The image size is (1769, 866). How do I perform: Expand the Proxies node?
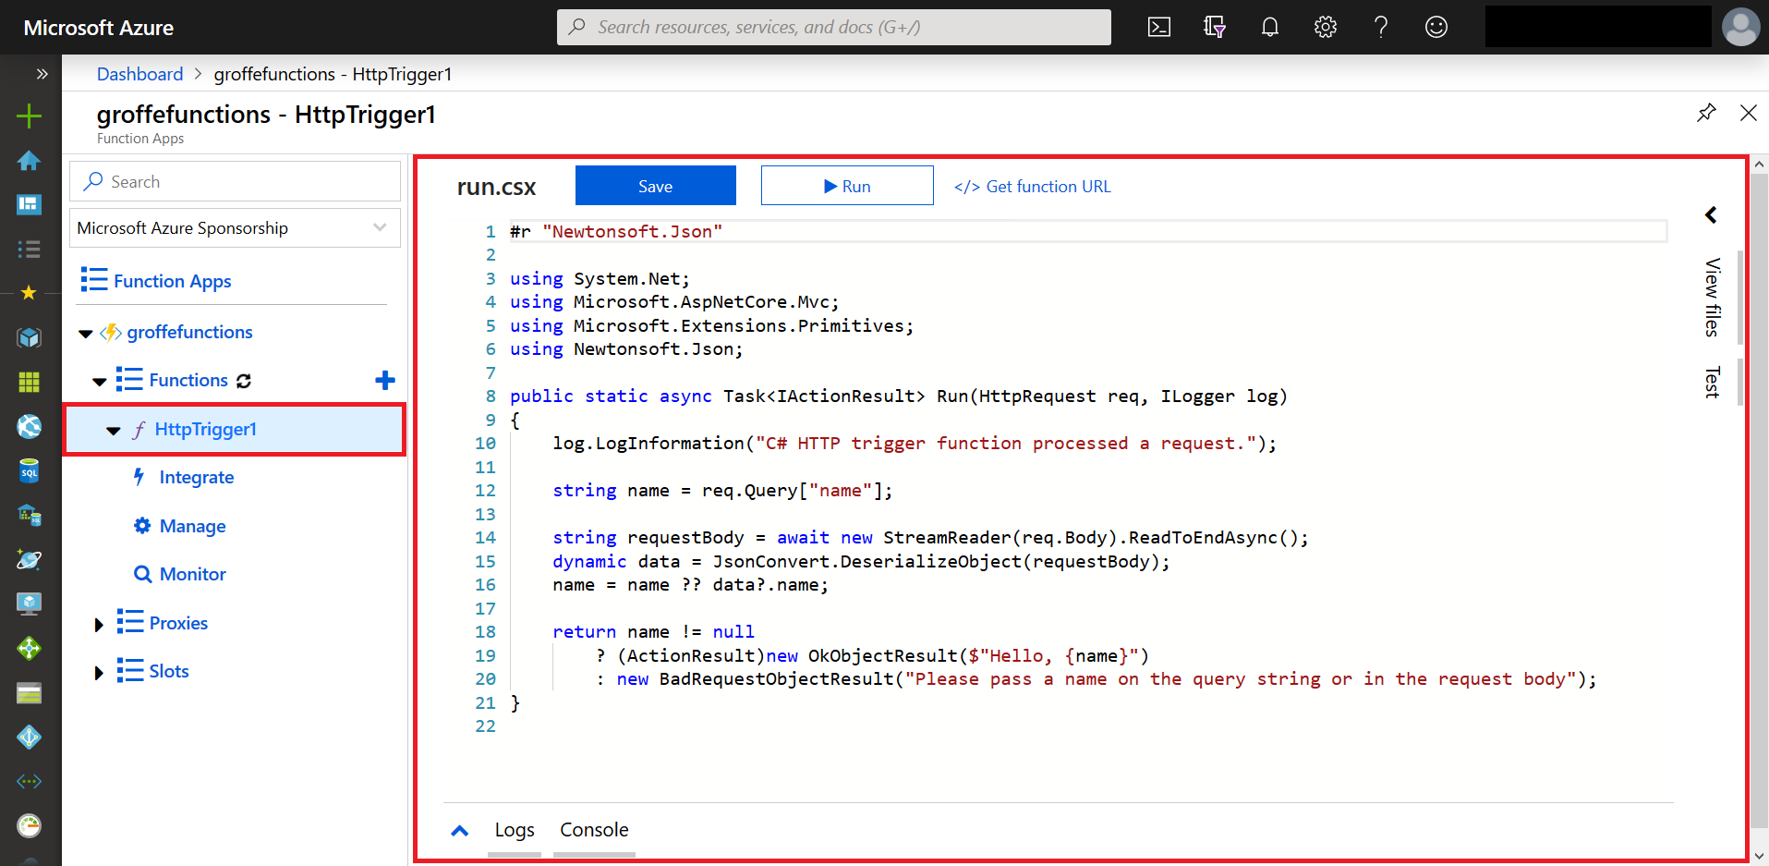(100, 624)
